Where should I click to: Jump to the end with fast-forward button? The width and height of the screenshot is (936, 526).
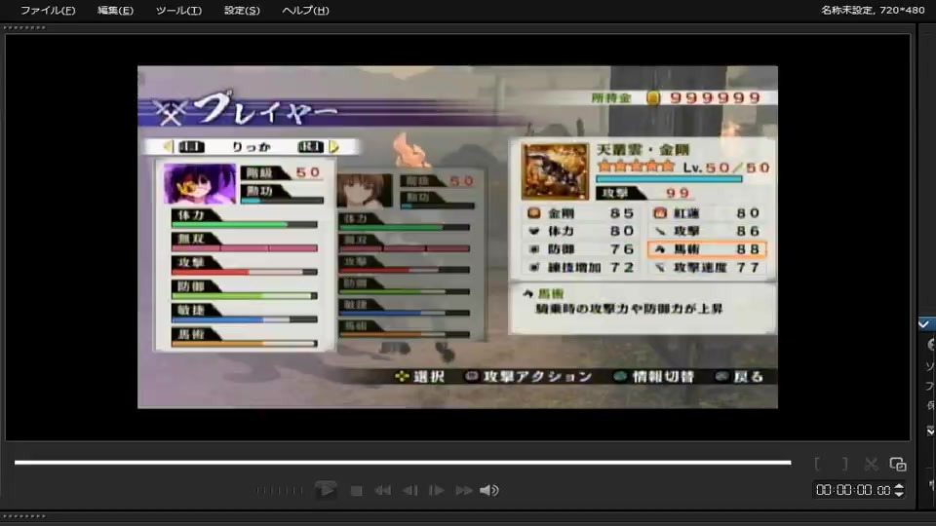[x=464, y=490]
